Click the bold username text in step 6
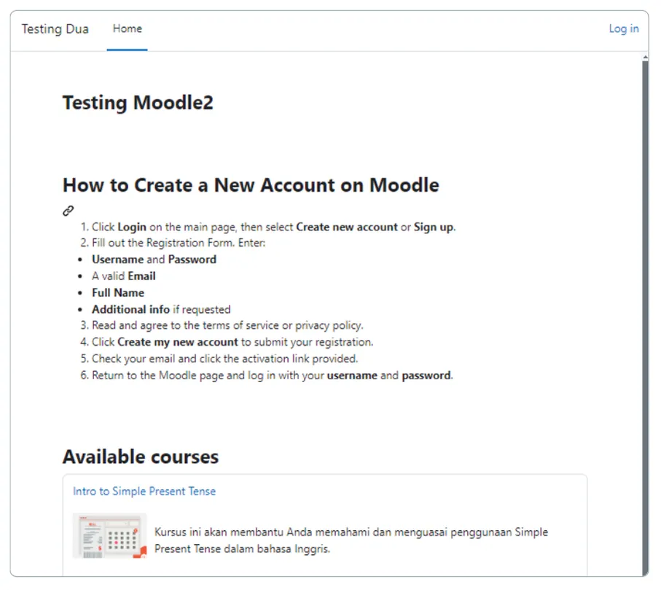Screen dimensions: 661x590 coord(352,375)
